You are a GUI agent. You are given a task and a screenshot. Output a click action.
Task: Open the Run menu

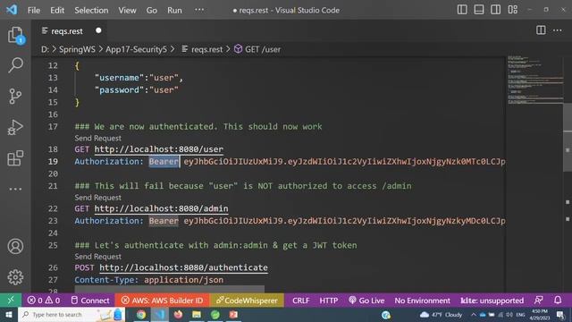(x=174, y=10)
